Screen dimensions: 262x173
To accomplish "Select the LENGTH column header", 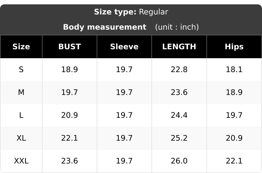I will point(179,47).
